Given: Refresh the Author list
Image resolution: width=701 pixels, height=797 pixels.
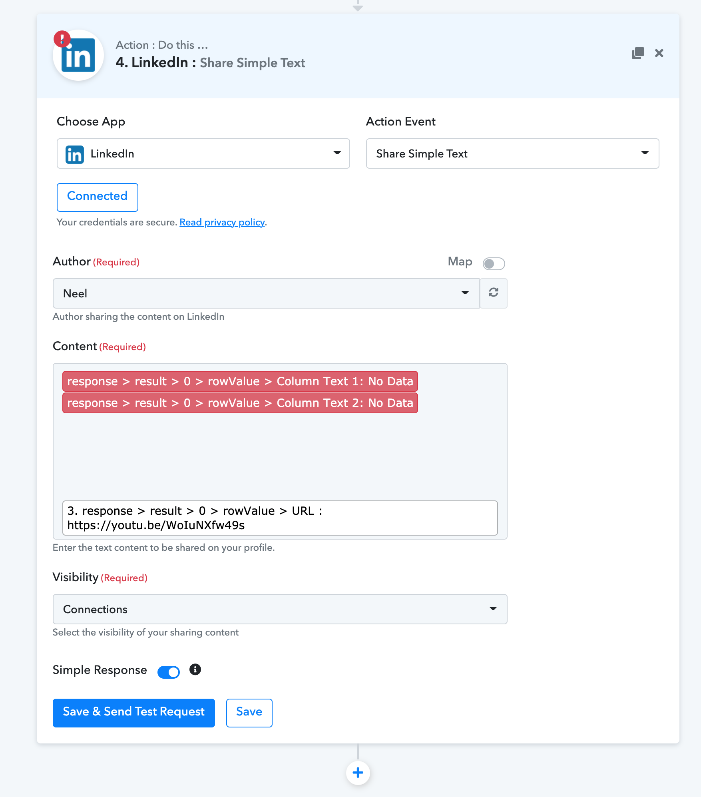Looking at the screenshot, I should pyautogui.click(x=494, y=293).
